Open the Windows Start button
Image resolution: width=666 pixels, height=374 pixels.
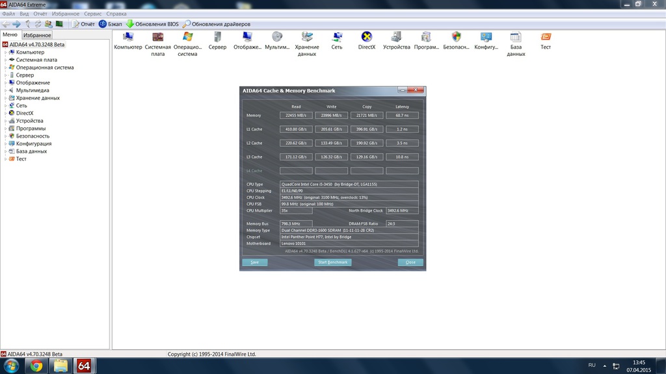(12, 366)
